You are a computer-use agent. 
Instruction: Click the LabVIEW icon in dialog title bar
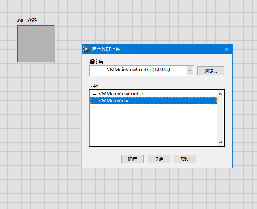[x=86, y=49]
